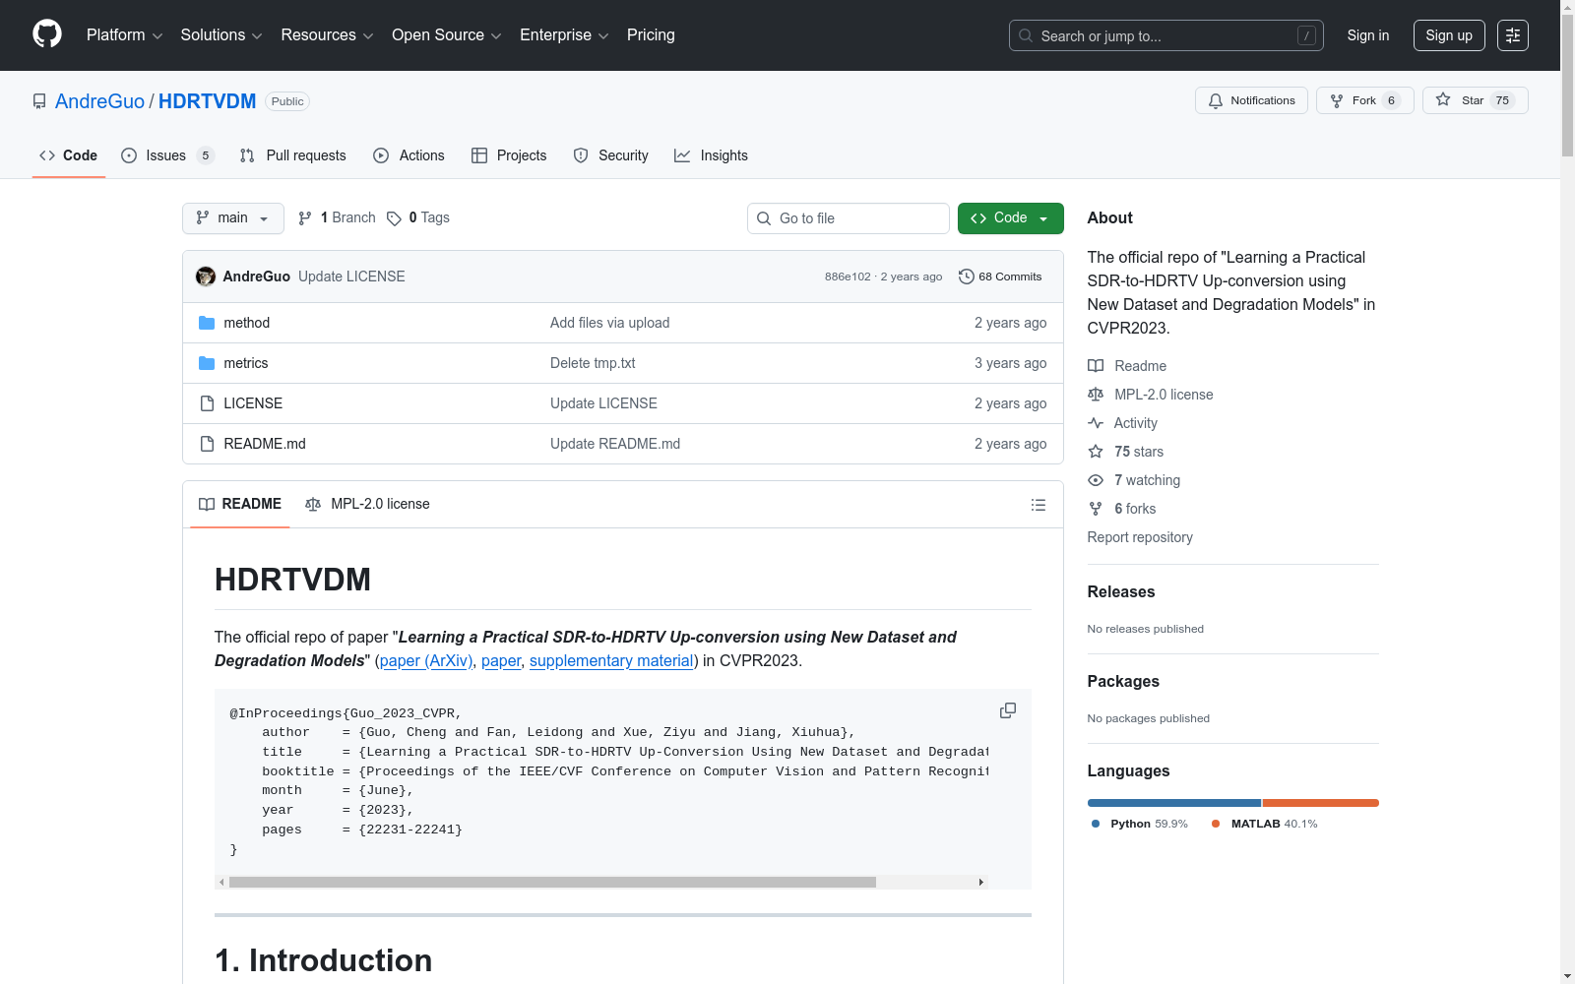Screen dimensions: 1575x984
Task: Open the Pricing link
Action: [651, 35]
